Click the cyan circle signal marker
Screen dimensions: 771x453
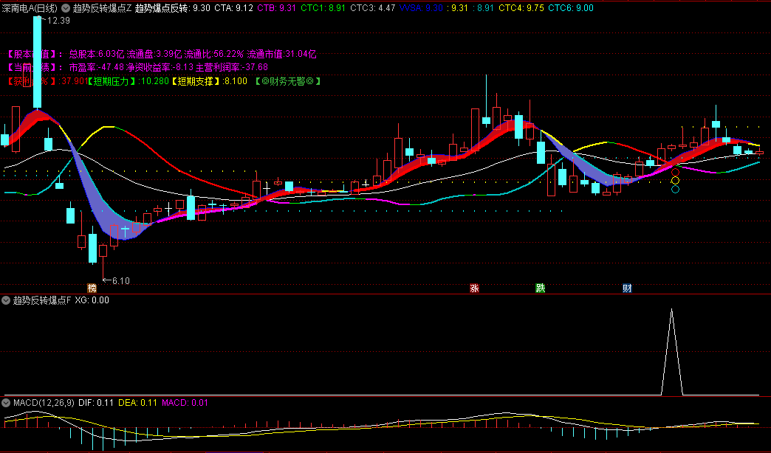pos(675,190)
